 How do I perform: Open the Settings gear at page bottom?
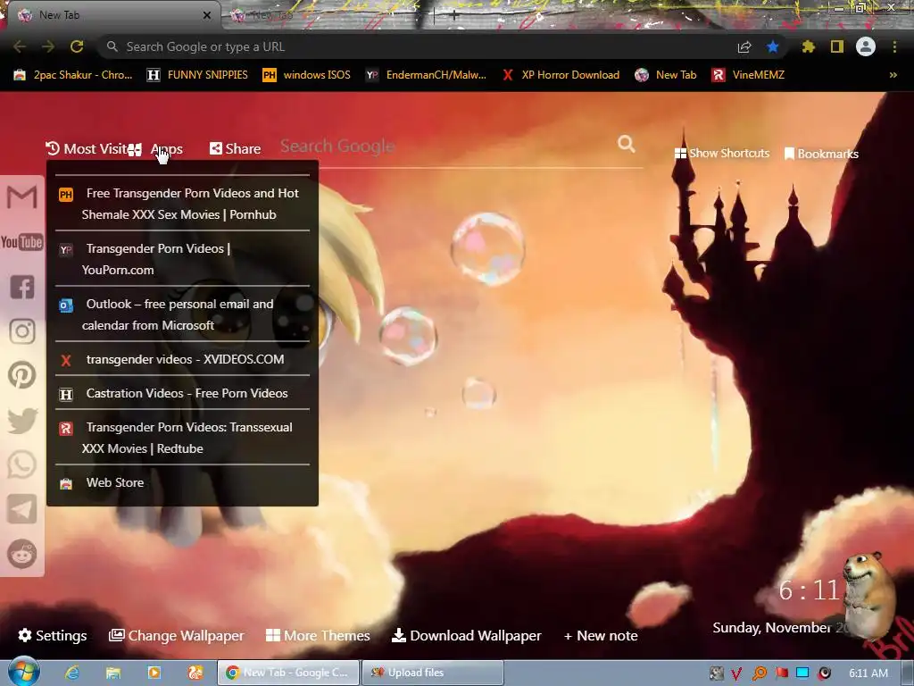52,635
